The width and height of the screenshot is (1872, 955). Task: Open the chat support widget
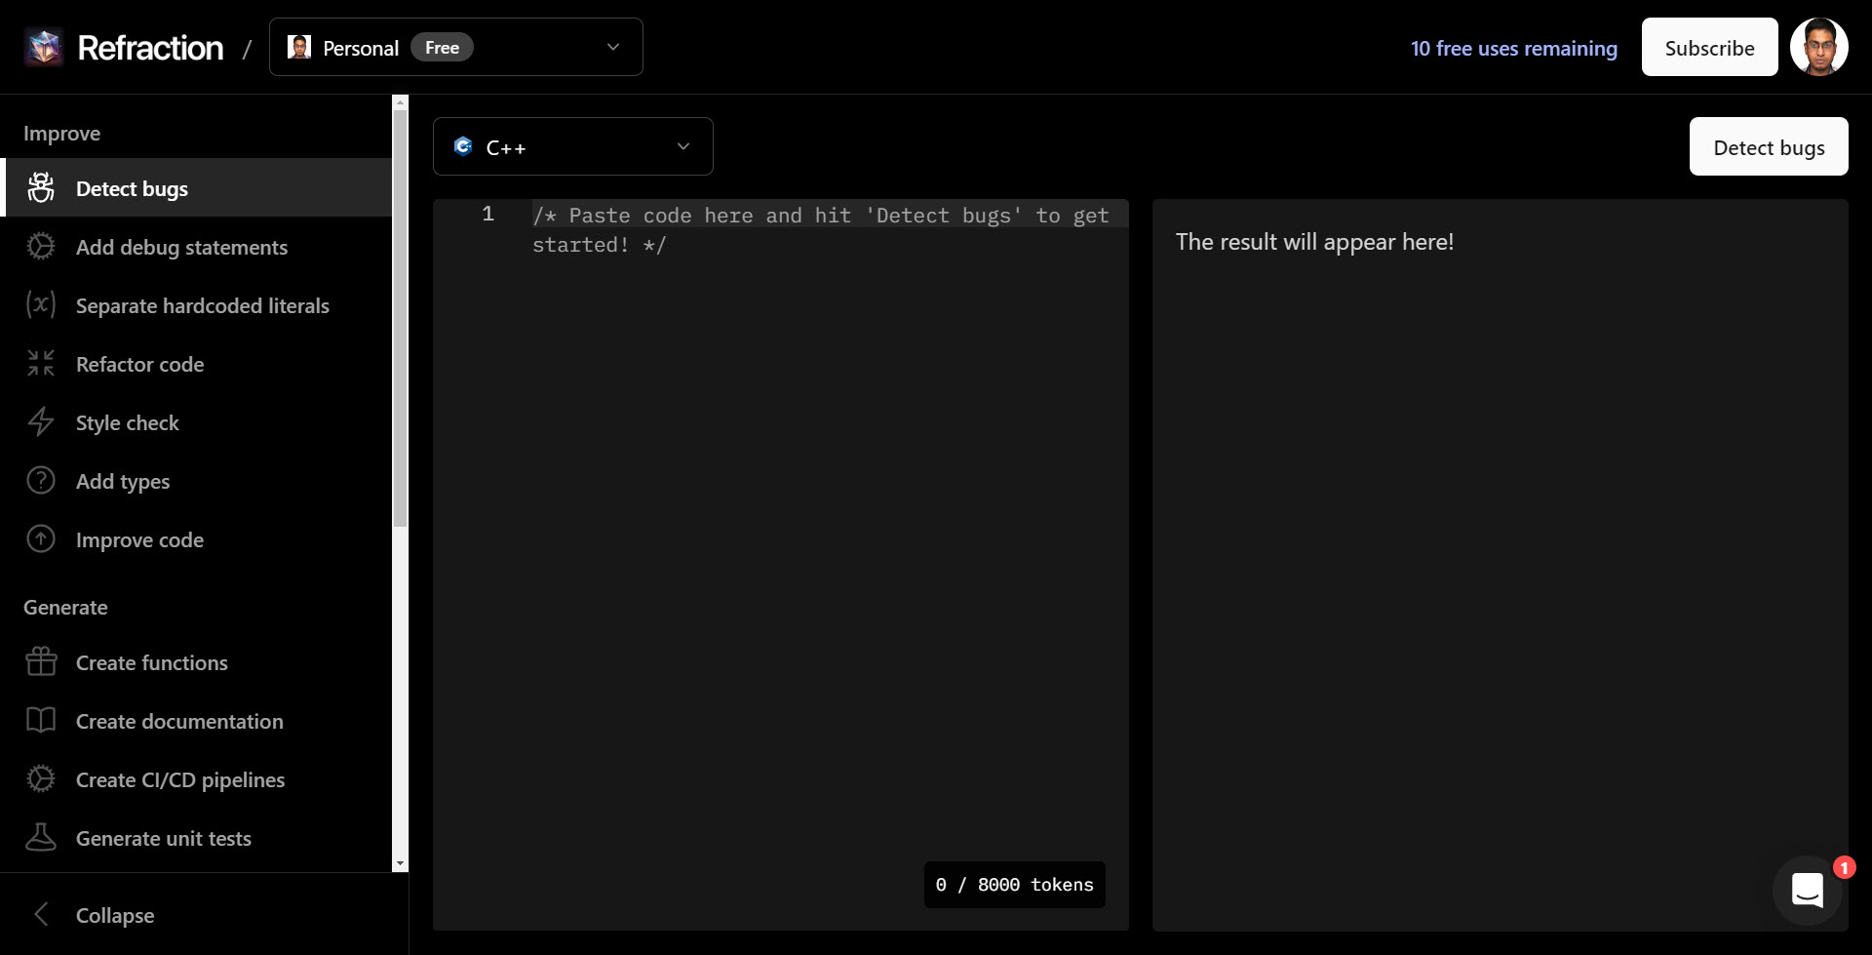coord(1808,890)
